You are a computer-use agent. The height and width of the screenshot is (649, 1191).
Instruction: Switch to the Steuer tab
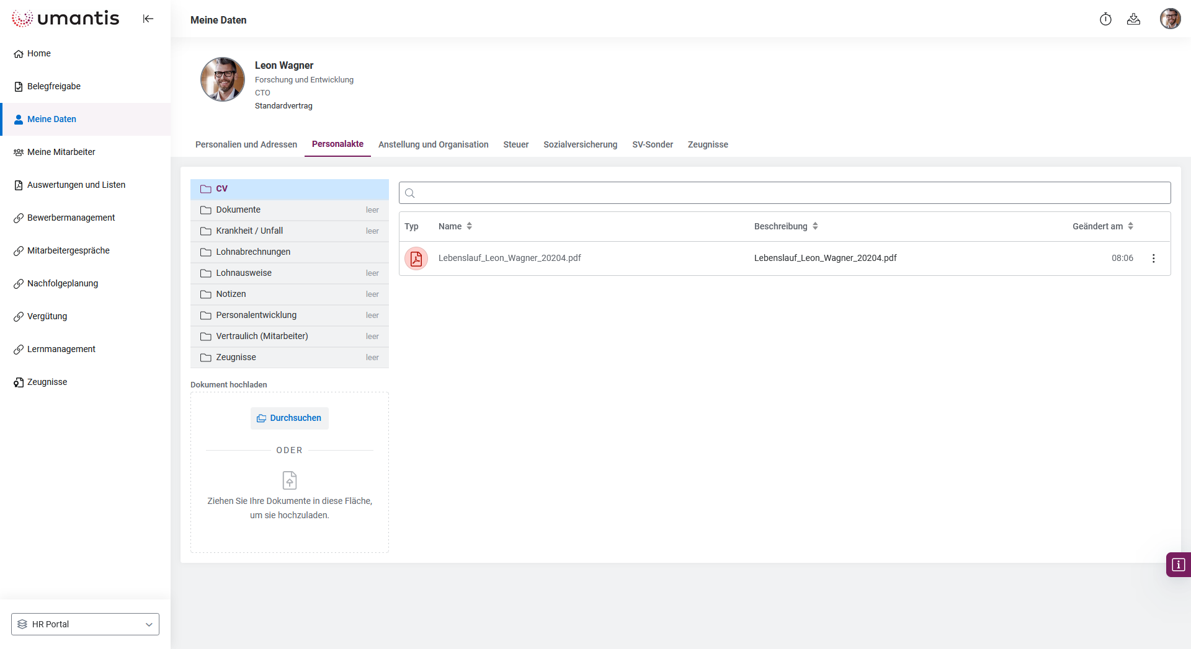[x=515, y=144]
